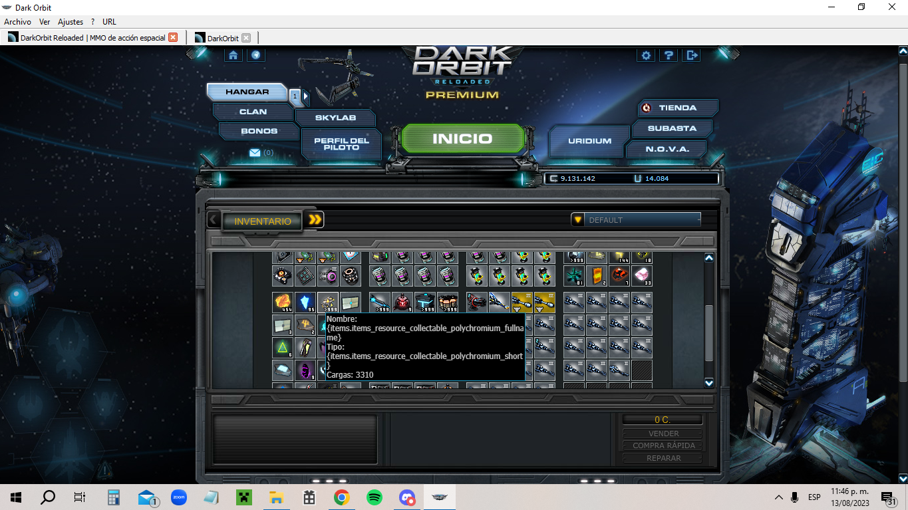Click inventory scrollbar down arrow
The height and width of the screenshot is (510, 908).
pyautogui.click(x=708, y=383)
